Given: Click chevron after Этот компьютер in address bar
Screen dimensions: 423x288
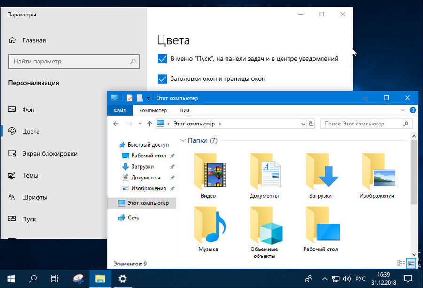Looking at the screenshot, I should point(220,124).
